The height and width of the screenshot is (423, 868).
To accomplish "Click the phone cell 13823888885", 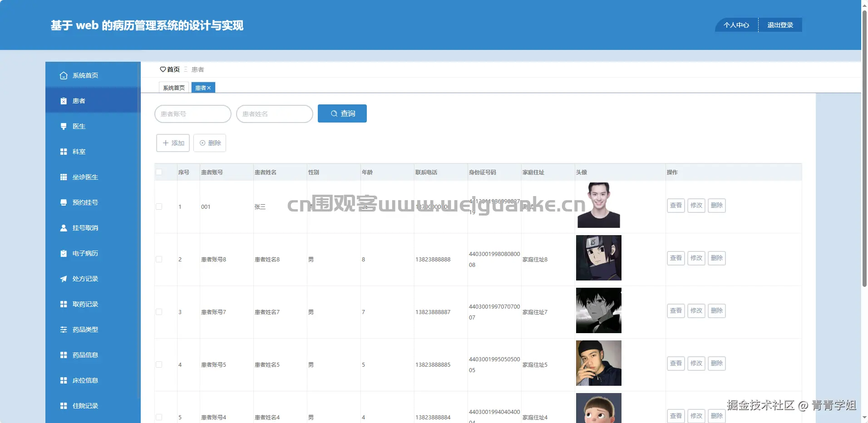I will tap(433, 365).
